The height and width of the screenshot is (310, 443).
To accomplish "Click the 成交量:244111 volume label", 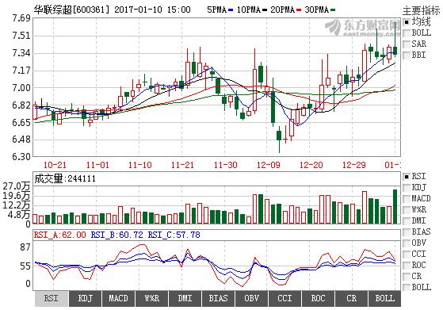I will pyautogui.click(x=65, y=178).
